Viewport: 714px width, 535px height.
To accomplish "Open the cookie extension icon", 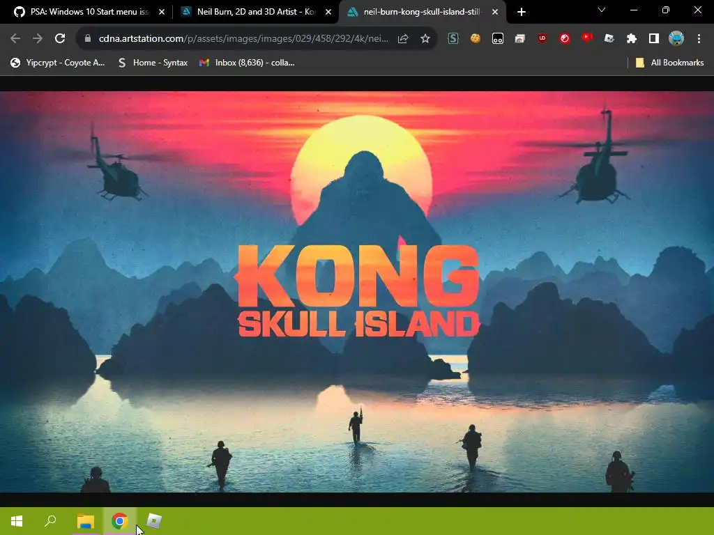I will [476, 39].
